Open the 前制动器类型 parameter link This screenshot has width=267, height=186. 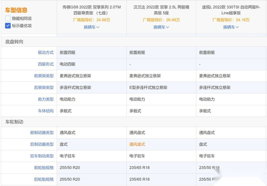42,133
